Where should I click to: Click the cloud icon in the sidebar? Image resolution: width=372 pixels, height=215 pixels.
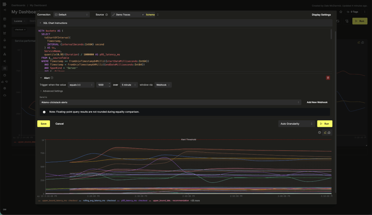click(4, 95)
